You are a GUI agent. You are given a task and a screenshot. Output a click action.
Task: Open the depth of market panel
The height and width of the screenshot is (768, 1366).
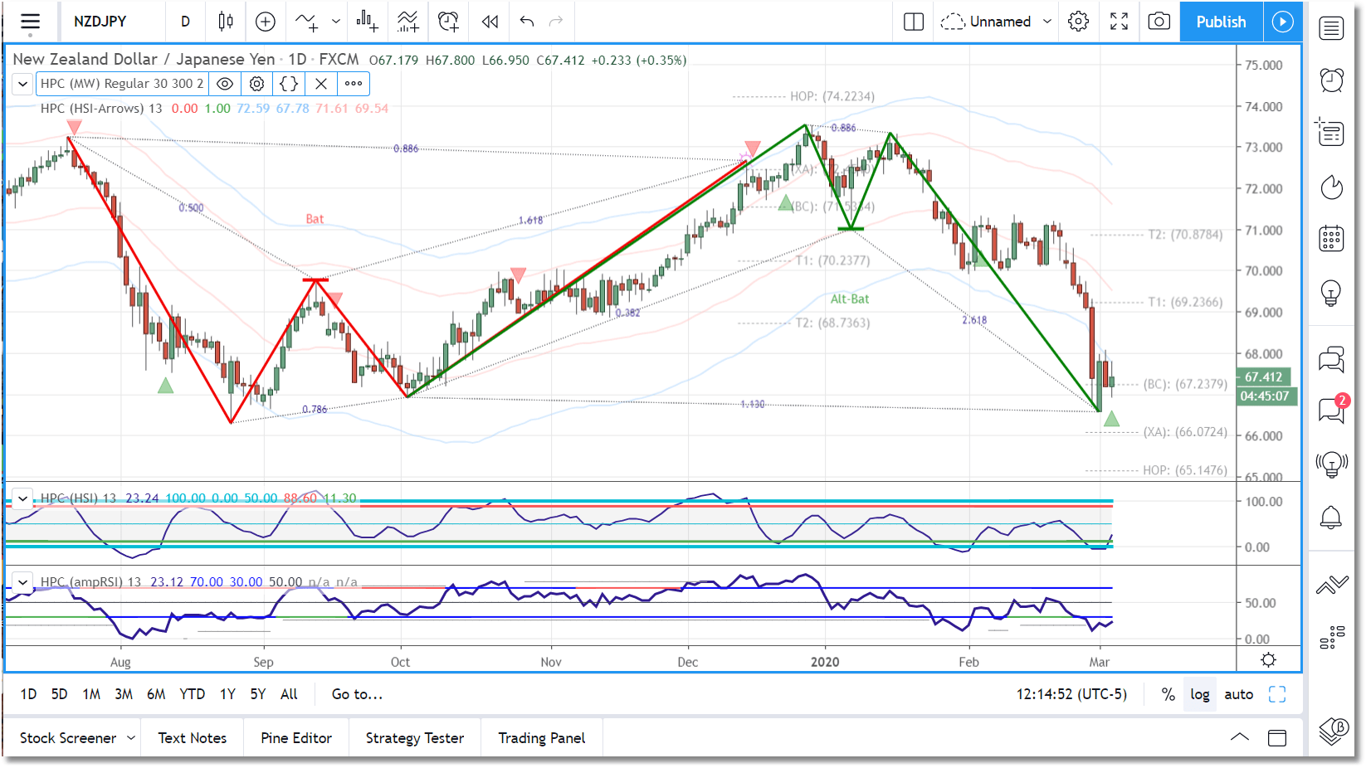[1332, 637]
